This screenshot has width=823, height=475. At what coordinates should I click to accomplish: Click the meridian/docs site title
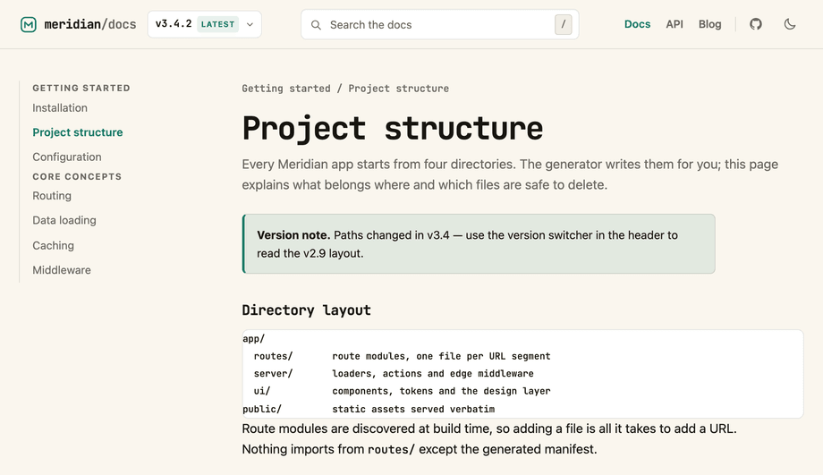[x=90, y=24]
